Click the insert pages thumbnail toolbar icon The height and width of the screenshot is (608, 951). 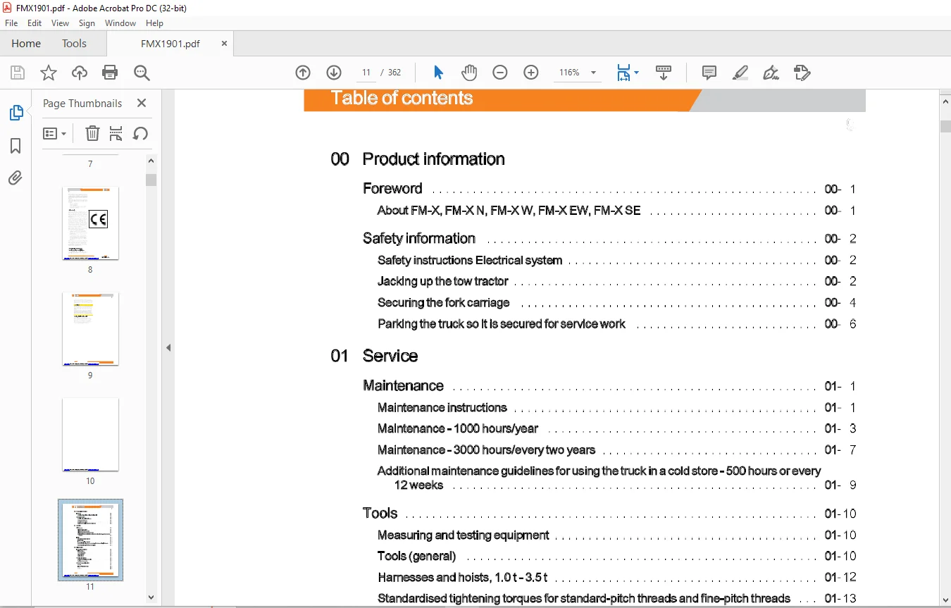point(116,133)
